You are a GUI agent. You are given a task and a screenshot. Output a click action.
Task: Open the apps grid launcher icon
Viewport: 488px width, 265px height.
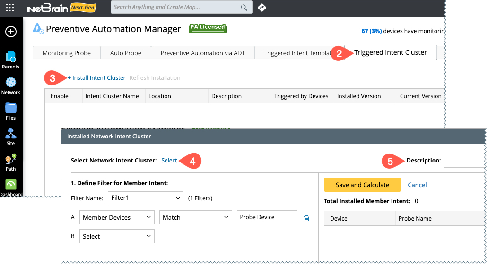[x=10, y=8]
